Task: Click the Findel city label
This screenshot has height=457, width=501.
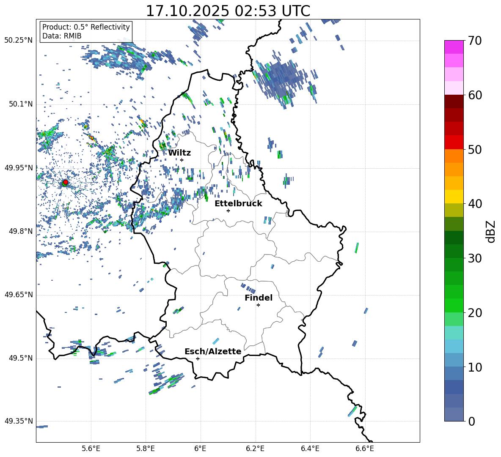Action: click(x=259, y=298)
